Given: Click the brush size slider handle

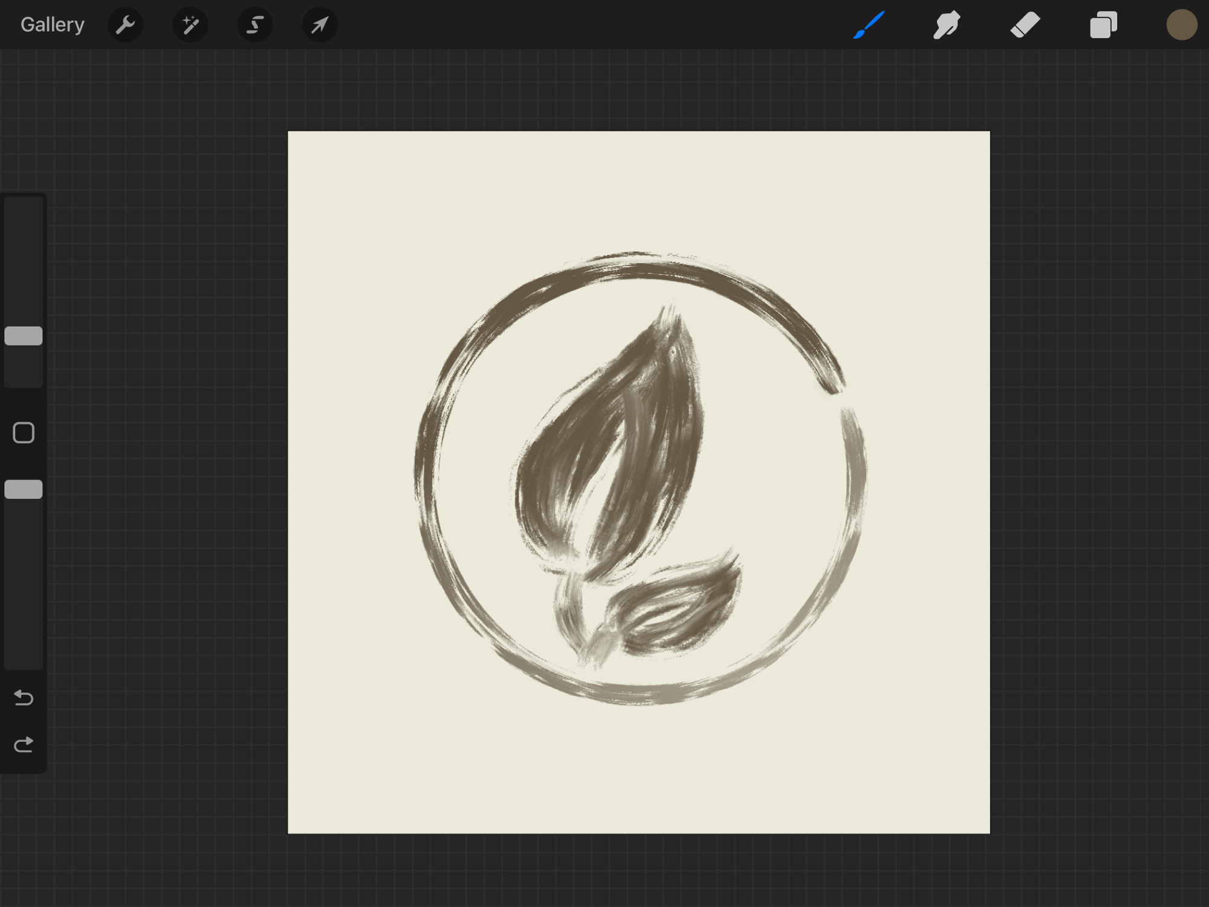Looking at the screenshot, I should click(x=24, y=336).
